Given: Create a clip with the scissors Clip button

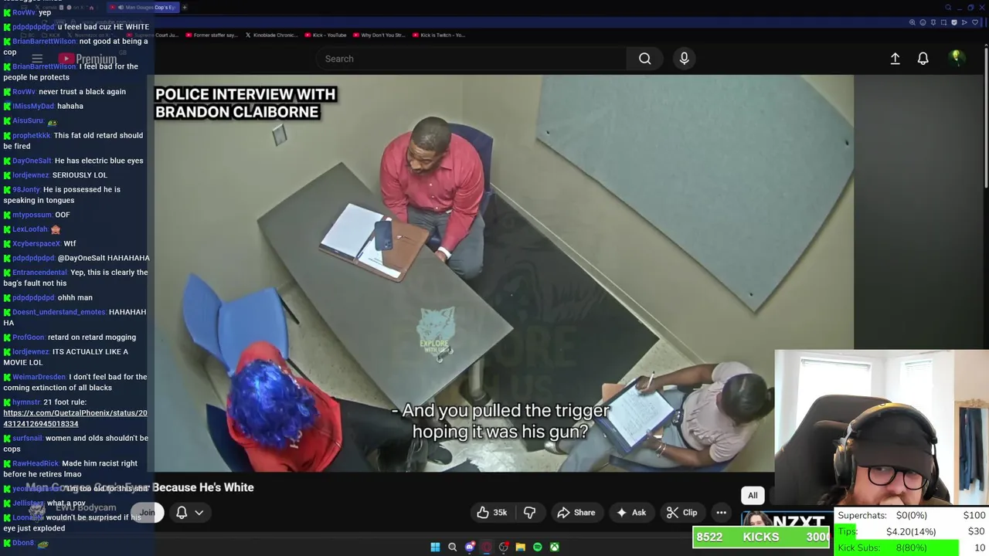Looking at the screenshot, I should point(681,513).
